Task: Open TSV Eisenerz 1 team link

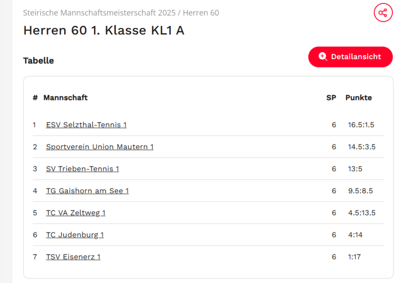Action: point(73,257)
